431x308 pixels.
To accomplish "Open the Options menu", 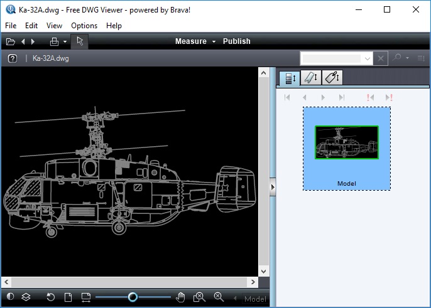I will tap(84, 26).
